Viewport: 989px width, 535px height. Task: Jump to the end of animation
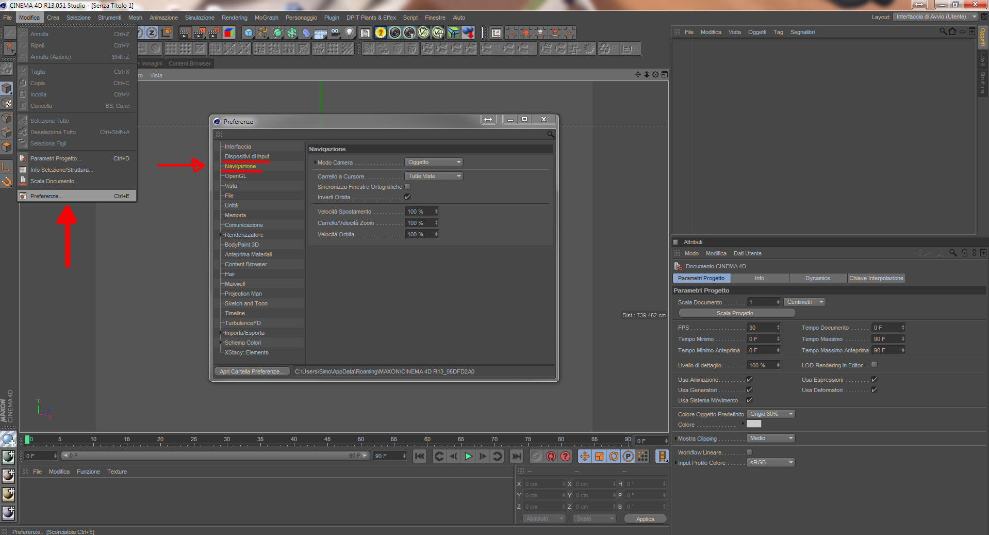(x=516, y=456)
